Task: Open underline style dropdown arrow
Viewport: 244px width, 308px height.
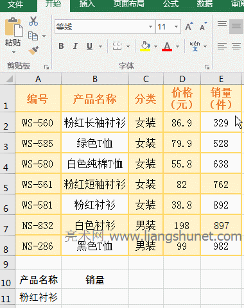Action: (x=100, y=46)
